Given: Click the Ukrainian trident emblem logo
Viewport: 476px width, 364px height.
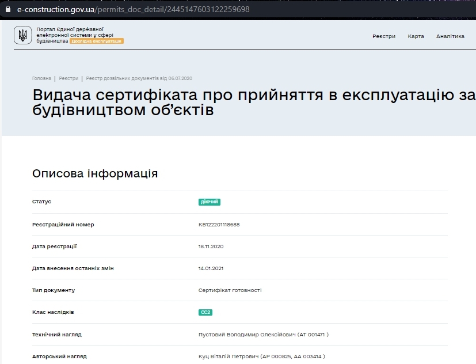Looking at the screenshot, I should (x=23, y=35).
